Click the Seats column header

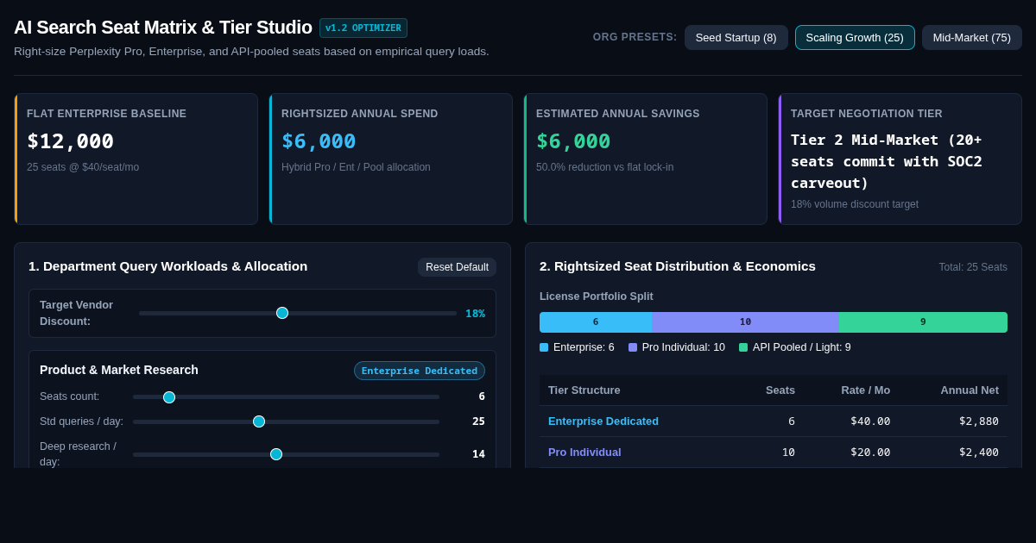(x=780, y=390)
